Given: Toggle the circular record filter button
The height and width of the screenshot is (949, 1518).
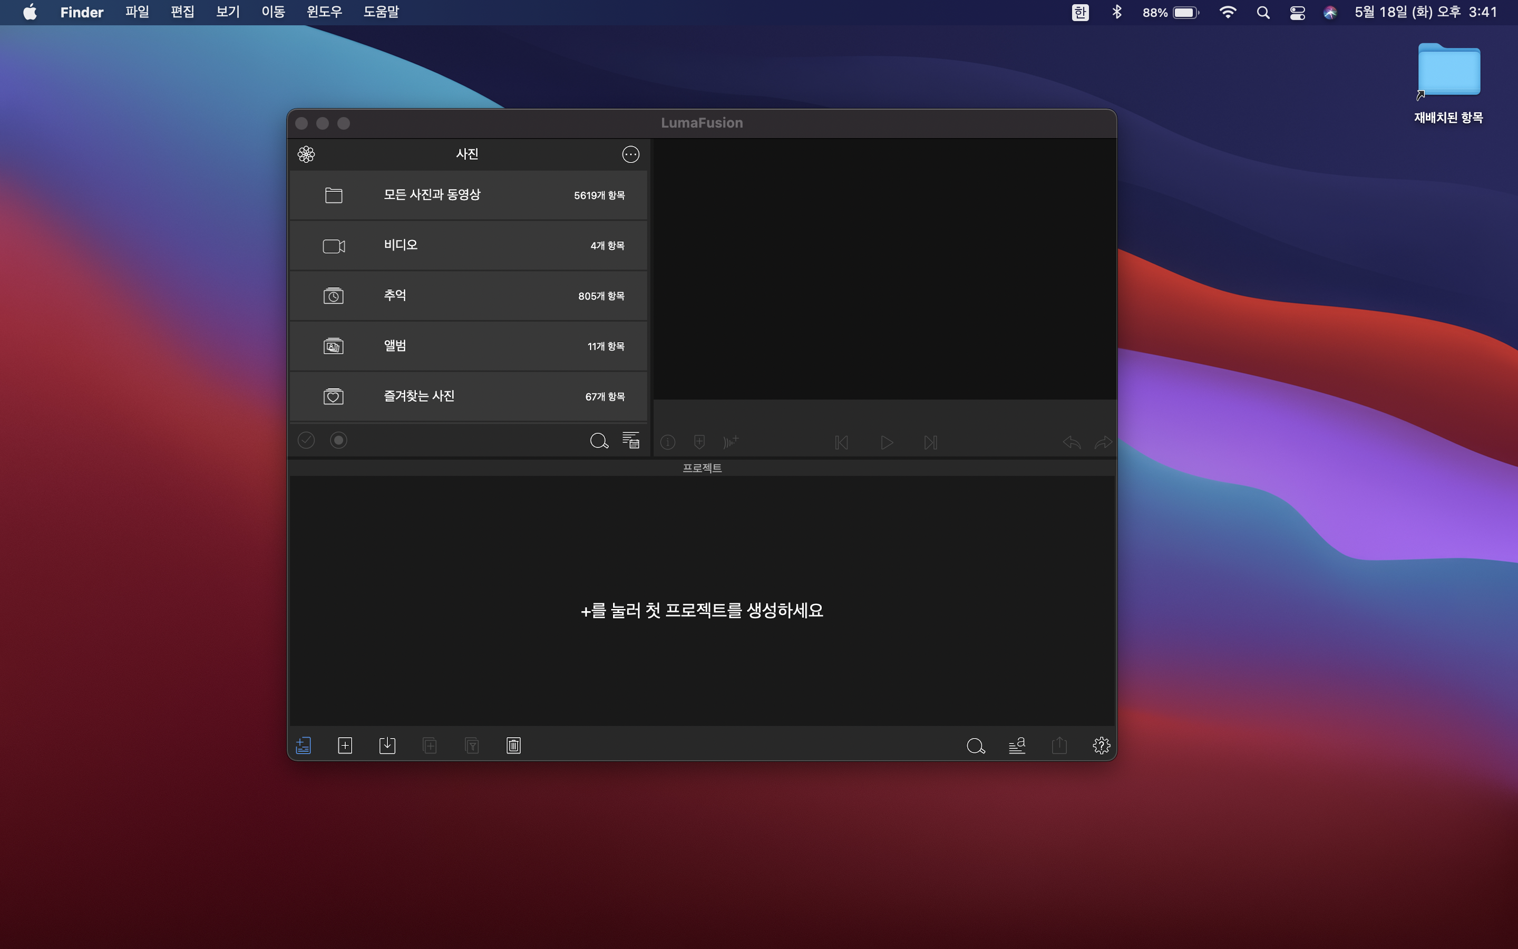Looking at the screenshot, I should point(339,441).
